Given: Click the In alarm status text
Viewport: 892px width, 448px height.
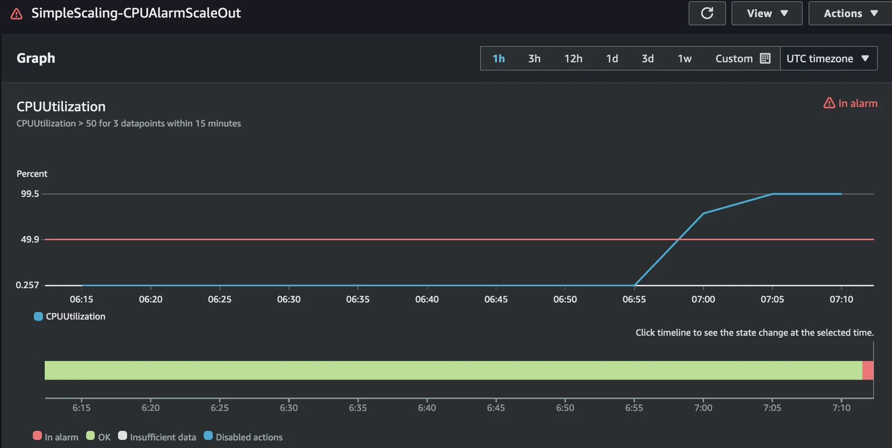Looking at the screenshot, I should (x=858, y=103).
